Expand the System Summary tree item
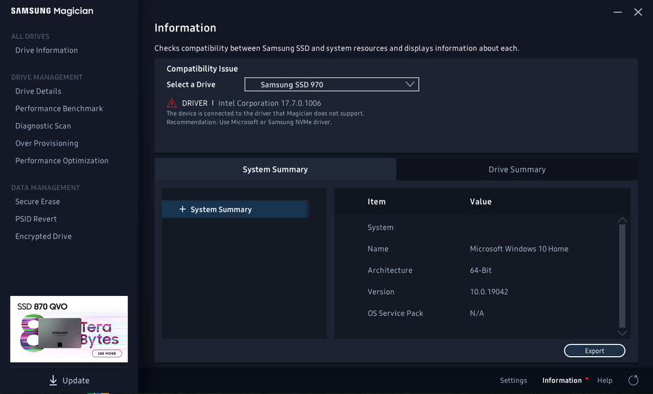The image size is (653, 394). [235, 209]
